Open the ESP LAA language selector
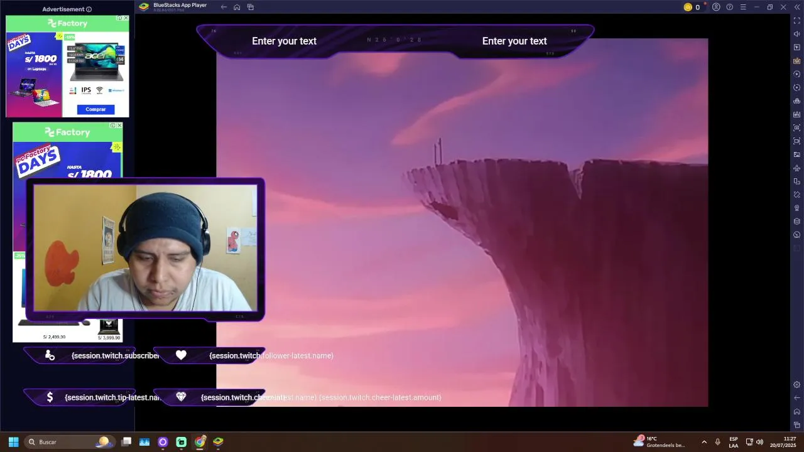 point(734,442)
